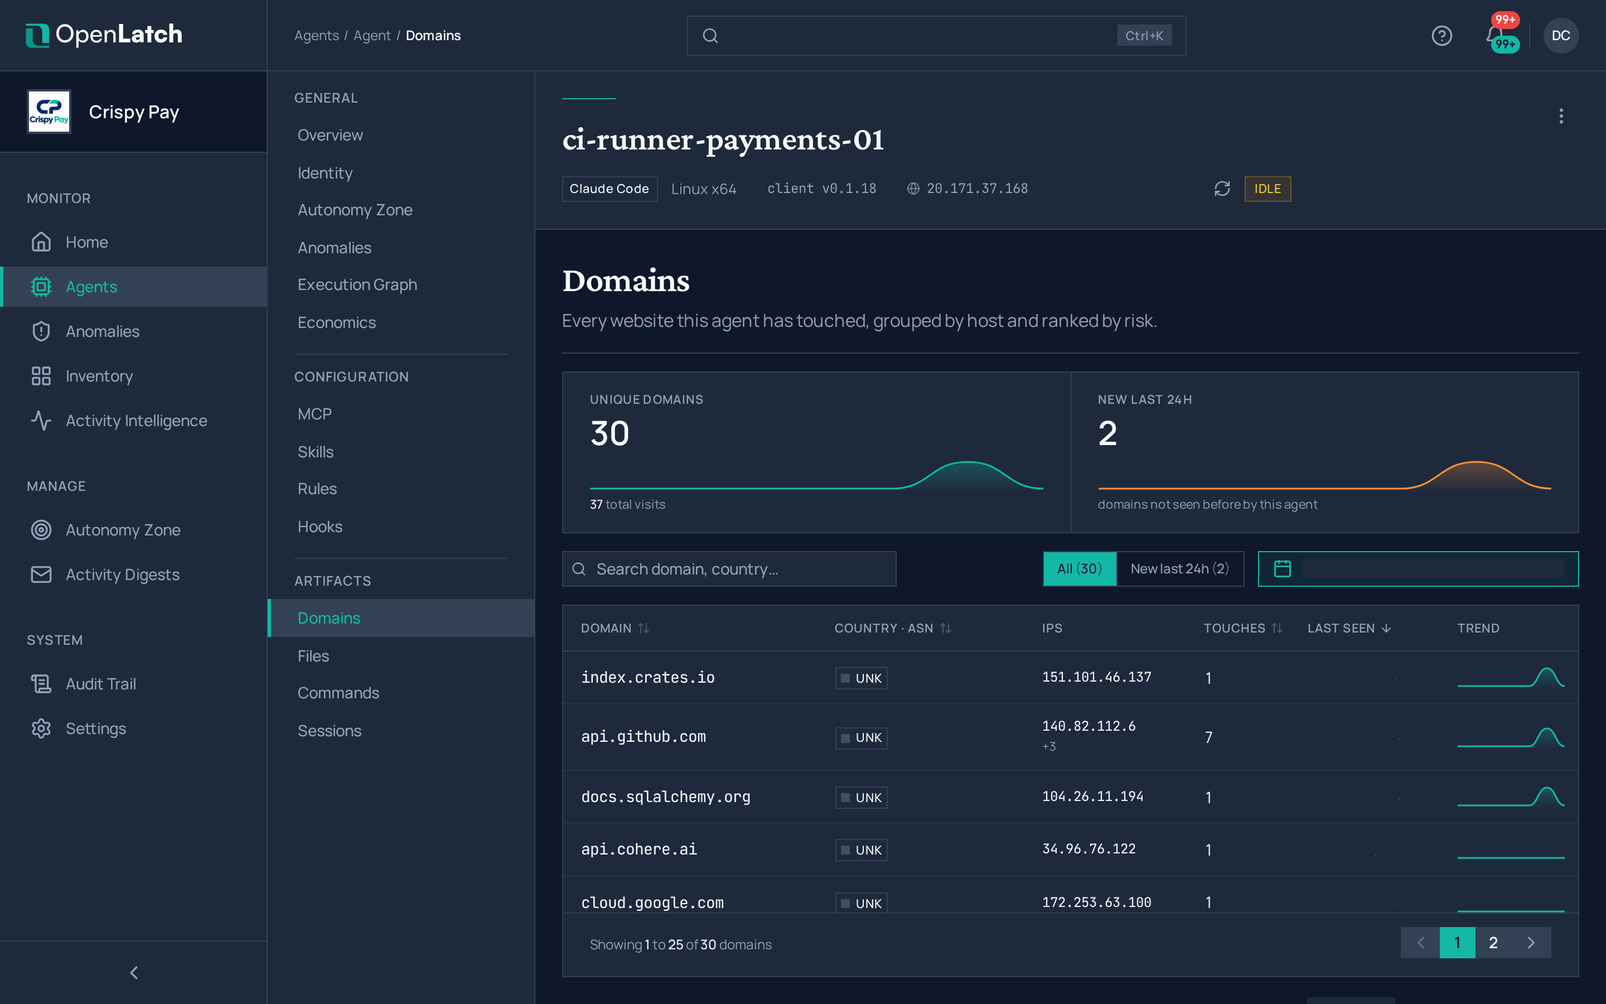This screenshot has width=1606, height=1004.
Task: Click Agents breadcrumb link
Action: pyautogui.click(x=317, y=36)
